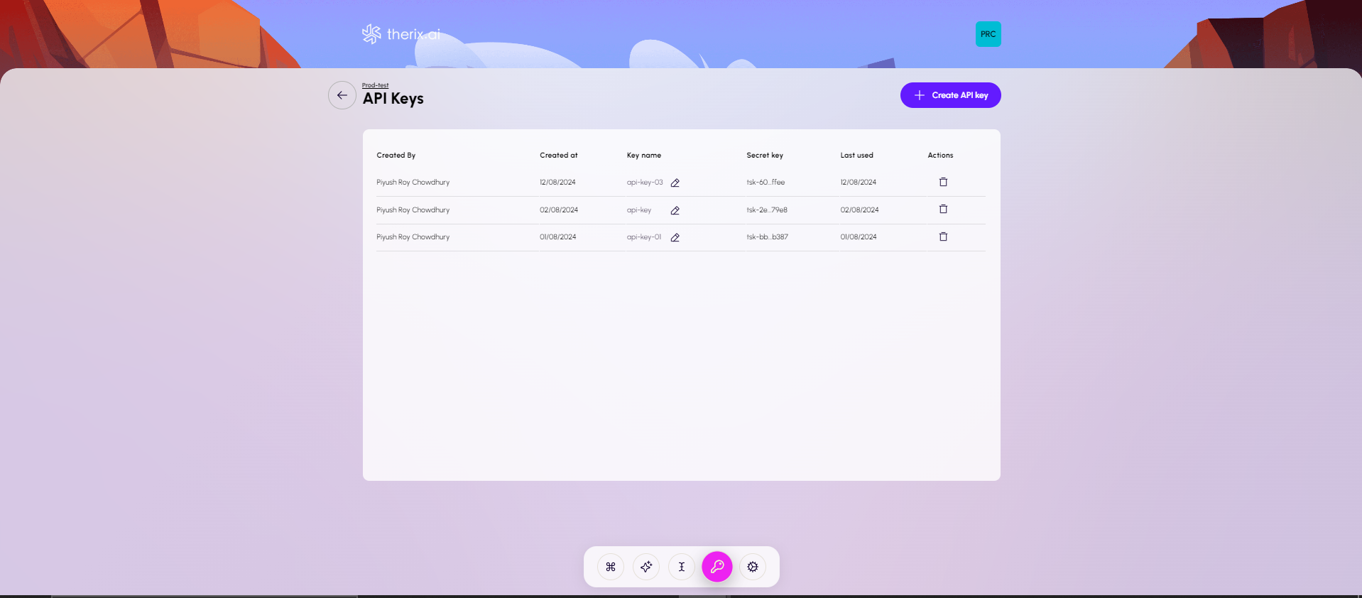Delete the api-key-01 key

click(x=943, y=237)
